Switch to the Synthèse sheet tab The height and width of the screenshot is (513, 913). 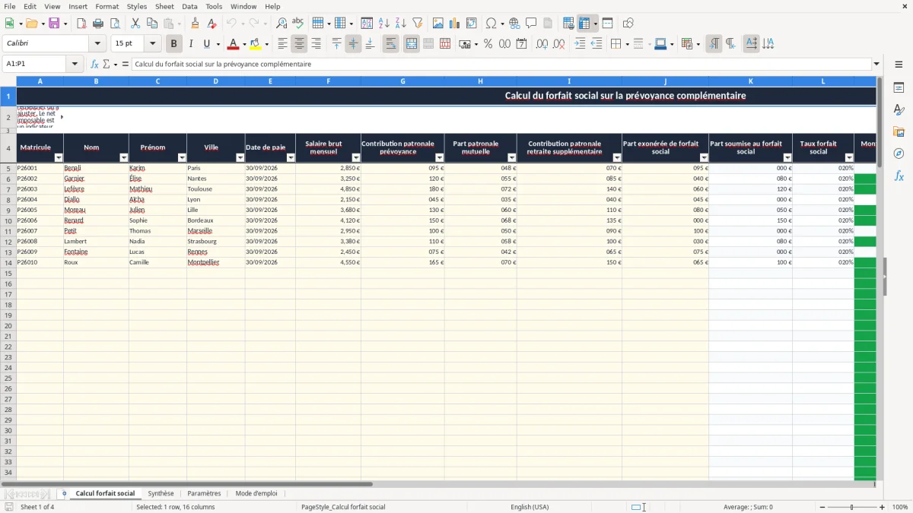(x=161, y=494)
